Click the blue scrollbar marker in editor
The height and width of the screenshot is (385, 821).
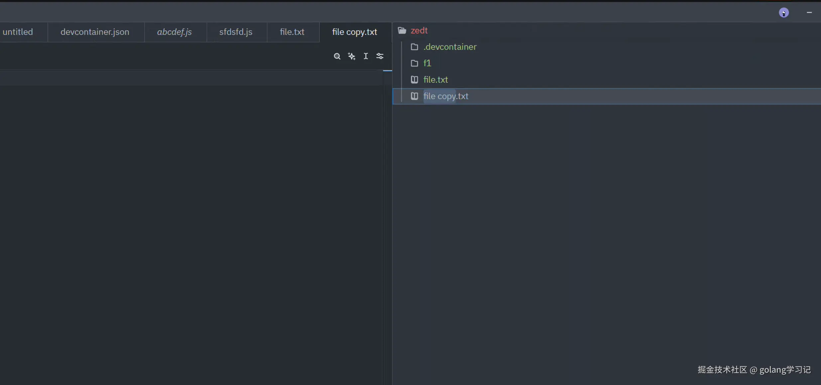point(387,71)
